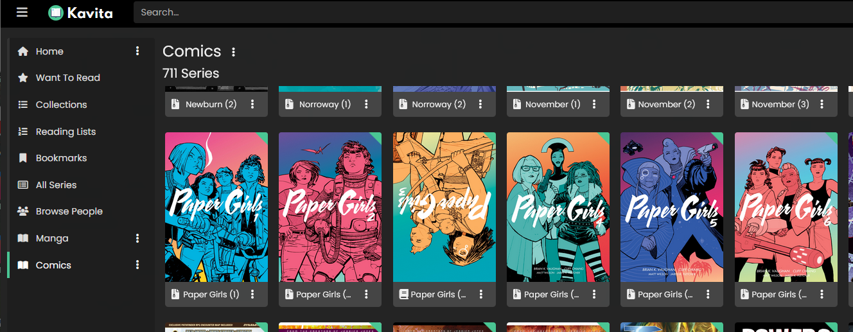The width and height of the screenshot is (853, 332).
Task: Open the November (3) card menu
Action: click(822, 104)
